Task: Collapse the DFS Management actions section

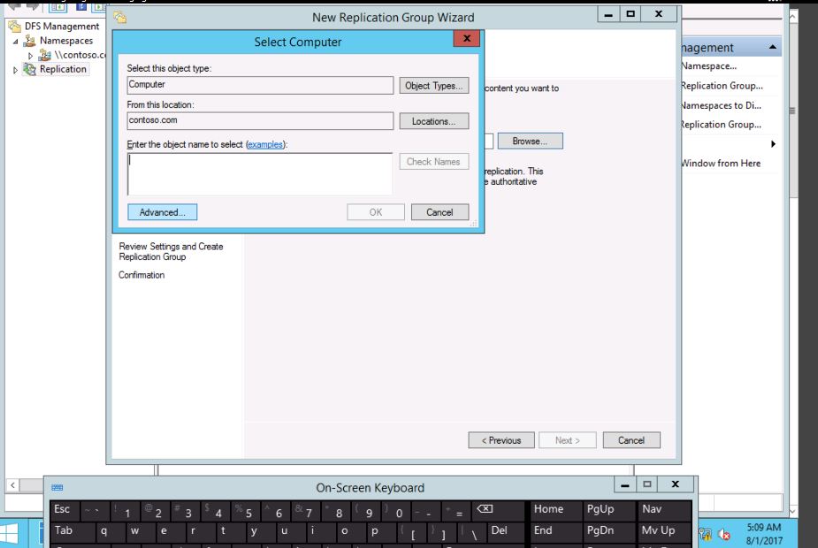Action: 774,48
